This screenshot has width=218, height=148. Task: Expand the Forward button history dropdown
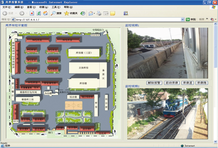click(27, 13)
